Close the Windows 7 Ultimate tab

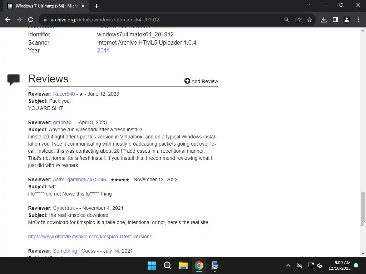[83, 6]
